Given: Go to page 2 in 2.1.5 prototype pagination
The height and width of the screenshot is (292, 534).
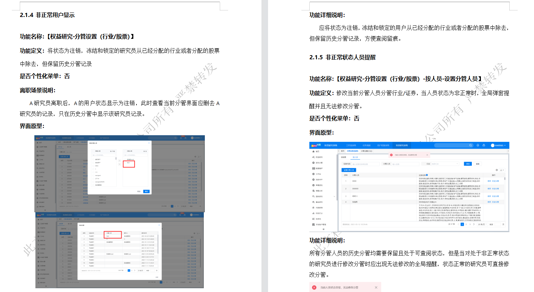Looking at the screenshot, I should (466, 224).
